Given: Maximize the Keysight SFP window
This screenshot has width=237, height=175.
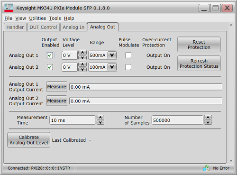Looking at the screenshot, I should tap(216, 8).
